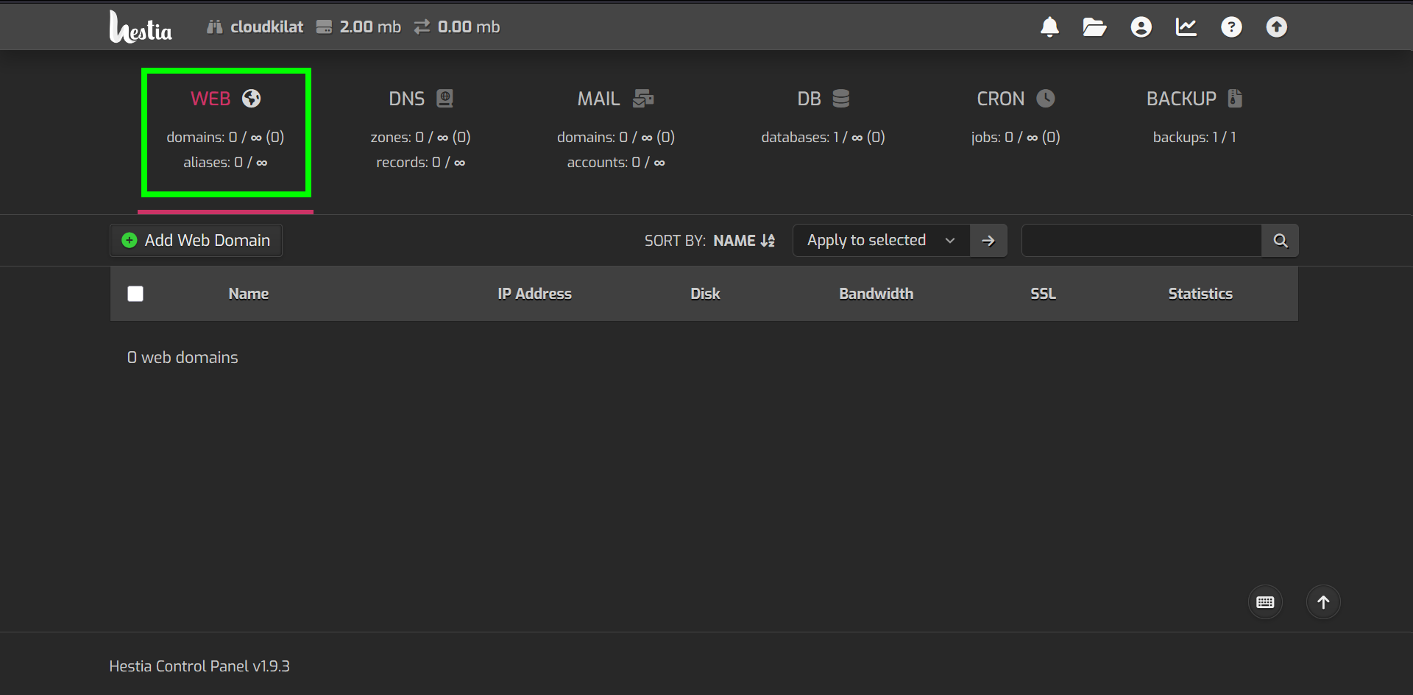Open the BACKUP section
1413x695 pixels.
pos(1192,98)
